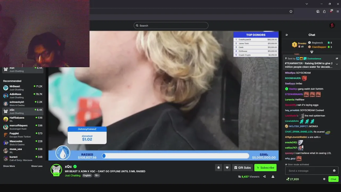Click the webcam overlay thumbnail
The image size is (341, 192).
click(45, 34)
